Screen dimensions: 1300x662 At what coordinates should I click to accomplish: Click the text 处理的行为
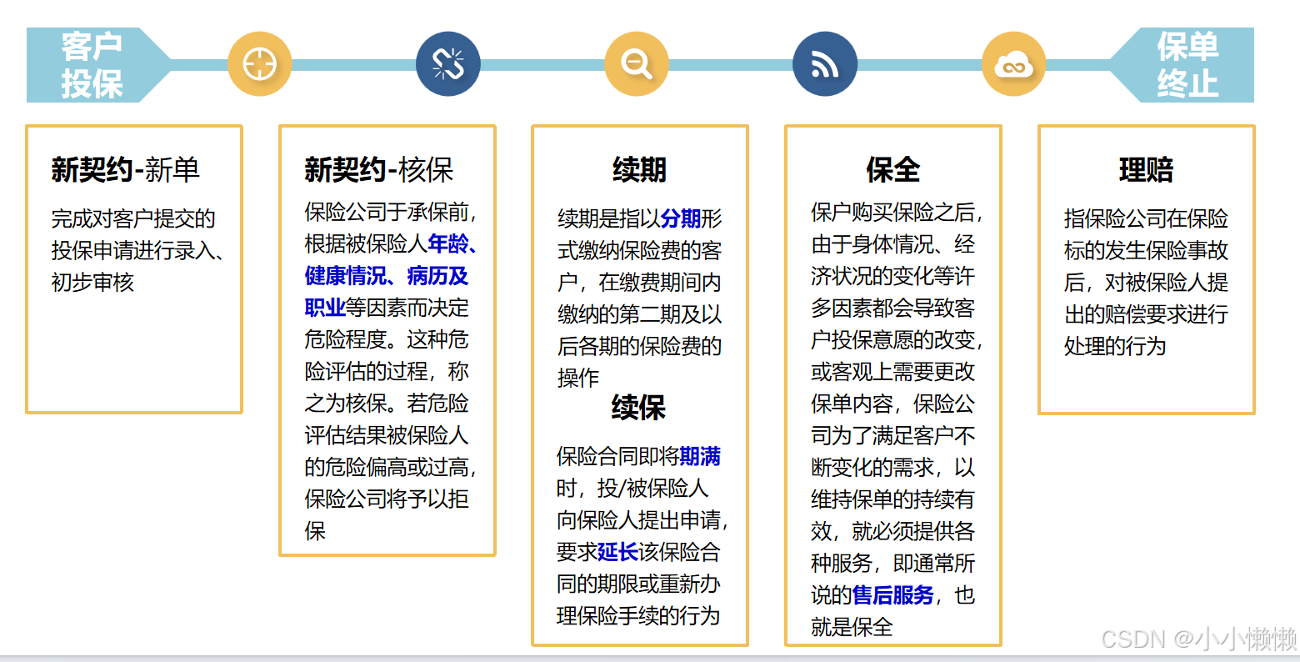(1115, 346)
